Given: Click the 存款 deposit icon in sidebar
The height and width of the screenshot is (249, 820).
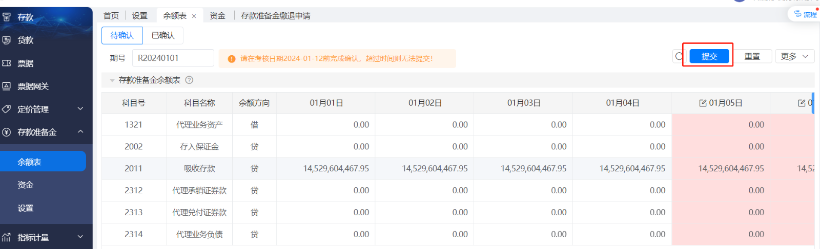Looking at the screenshot, I should [7, 17].
